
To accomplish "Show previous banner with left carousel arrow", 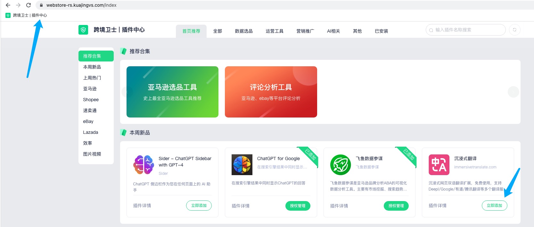I will (127, 92).
